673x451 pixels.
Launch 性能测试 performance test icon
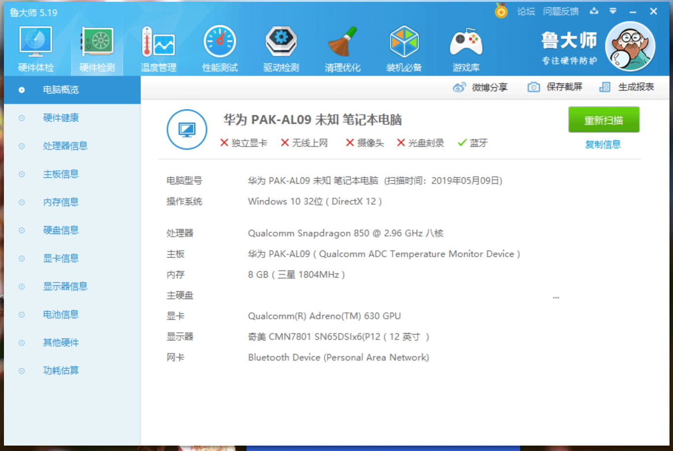click(220, 48)
